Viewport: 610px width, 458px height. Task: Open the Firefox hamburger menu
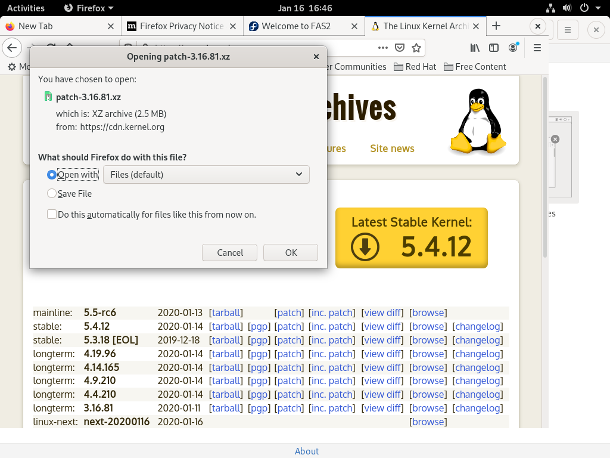click(x=537, y=48)
